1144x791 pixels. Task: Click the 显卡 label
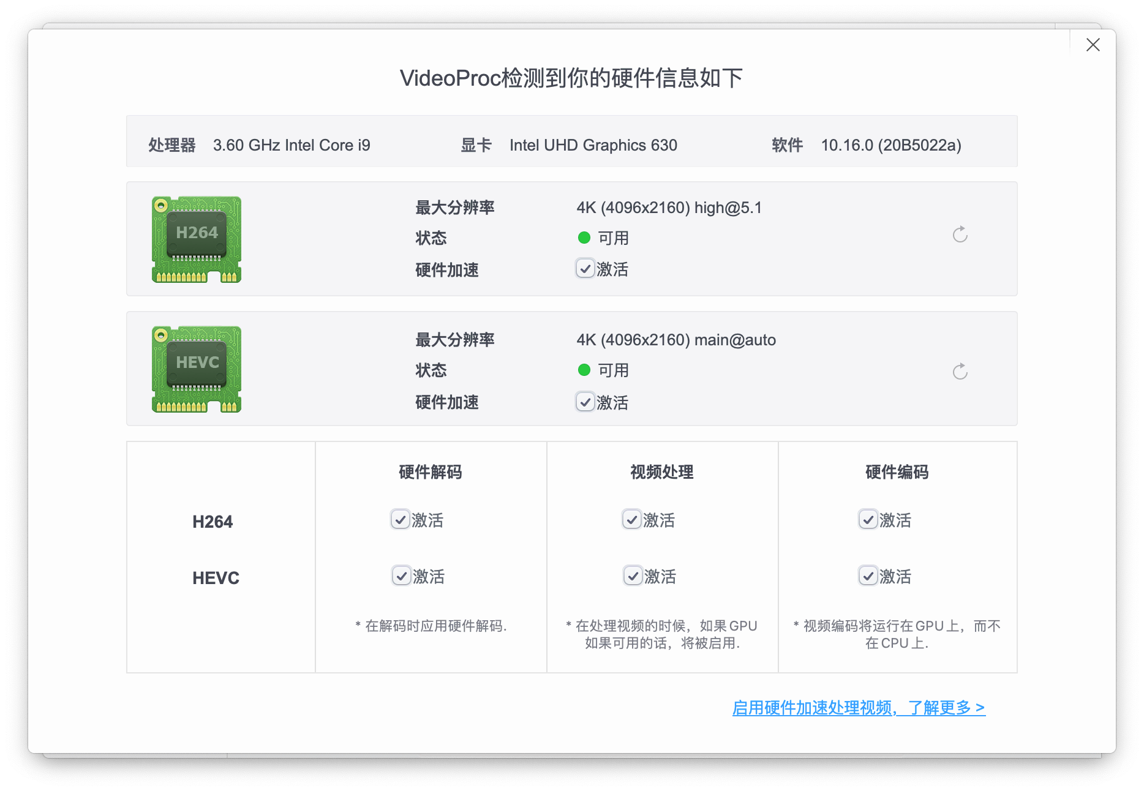click(476, 145)
